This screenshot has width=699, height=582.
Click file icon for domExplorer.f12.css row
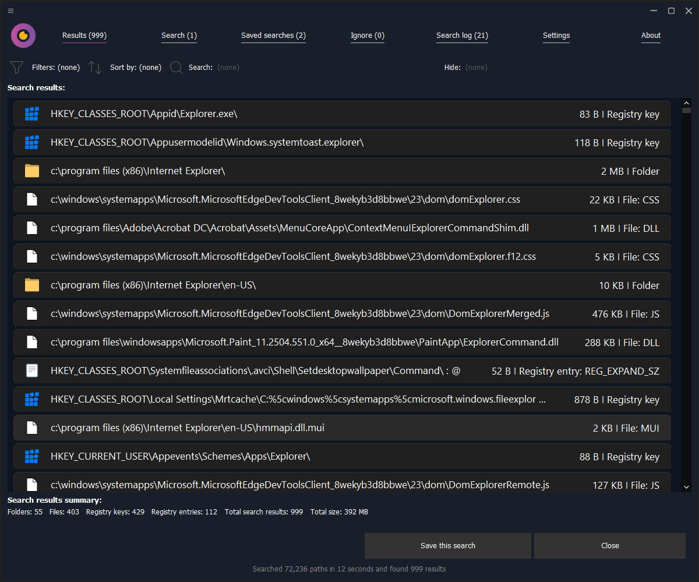pos(32,257)
